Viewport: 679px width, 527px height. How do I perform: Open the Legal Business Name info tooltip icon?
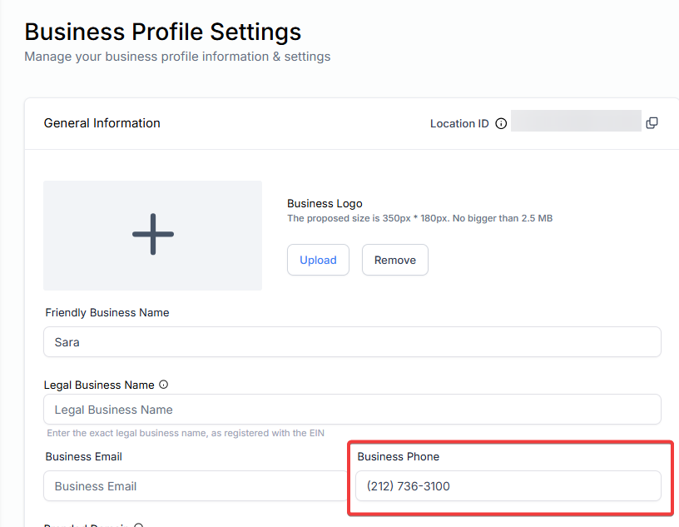click(x=164, y=385)
